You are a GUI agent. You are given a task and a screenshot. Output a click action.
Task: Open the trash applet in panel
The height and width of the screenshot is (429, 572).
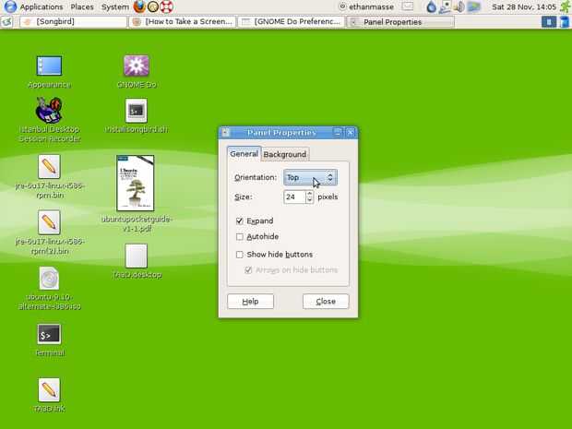pos(564,22)
